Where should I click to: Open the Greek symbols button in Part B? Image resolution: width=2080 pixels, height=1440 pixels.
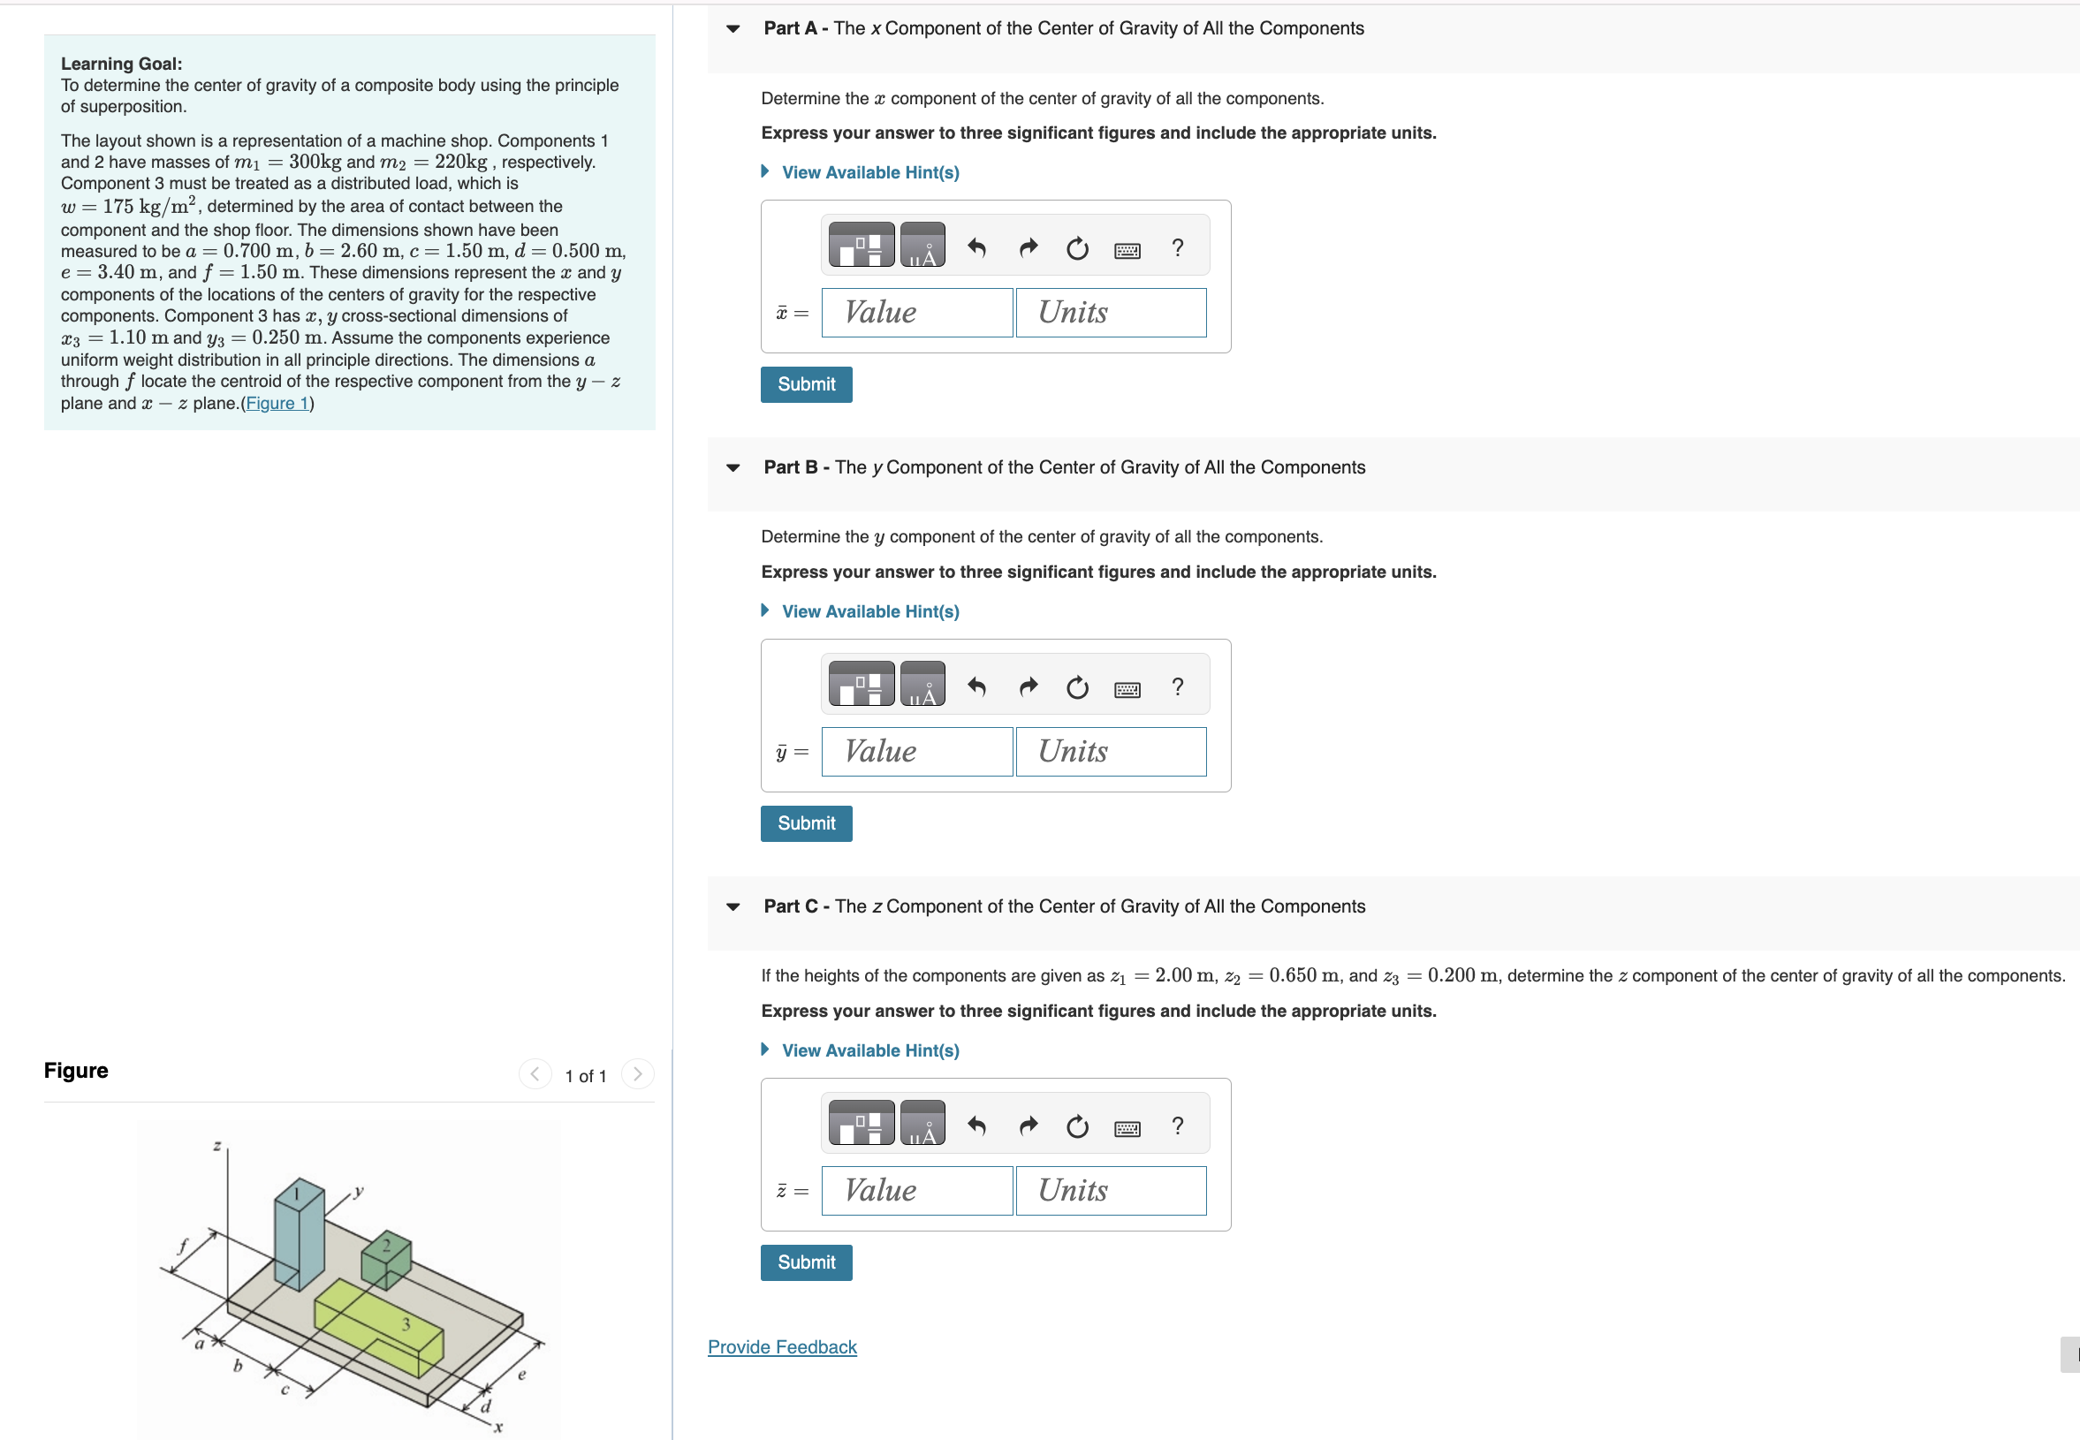[922, 685]
